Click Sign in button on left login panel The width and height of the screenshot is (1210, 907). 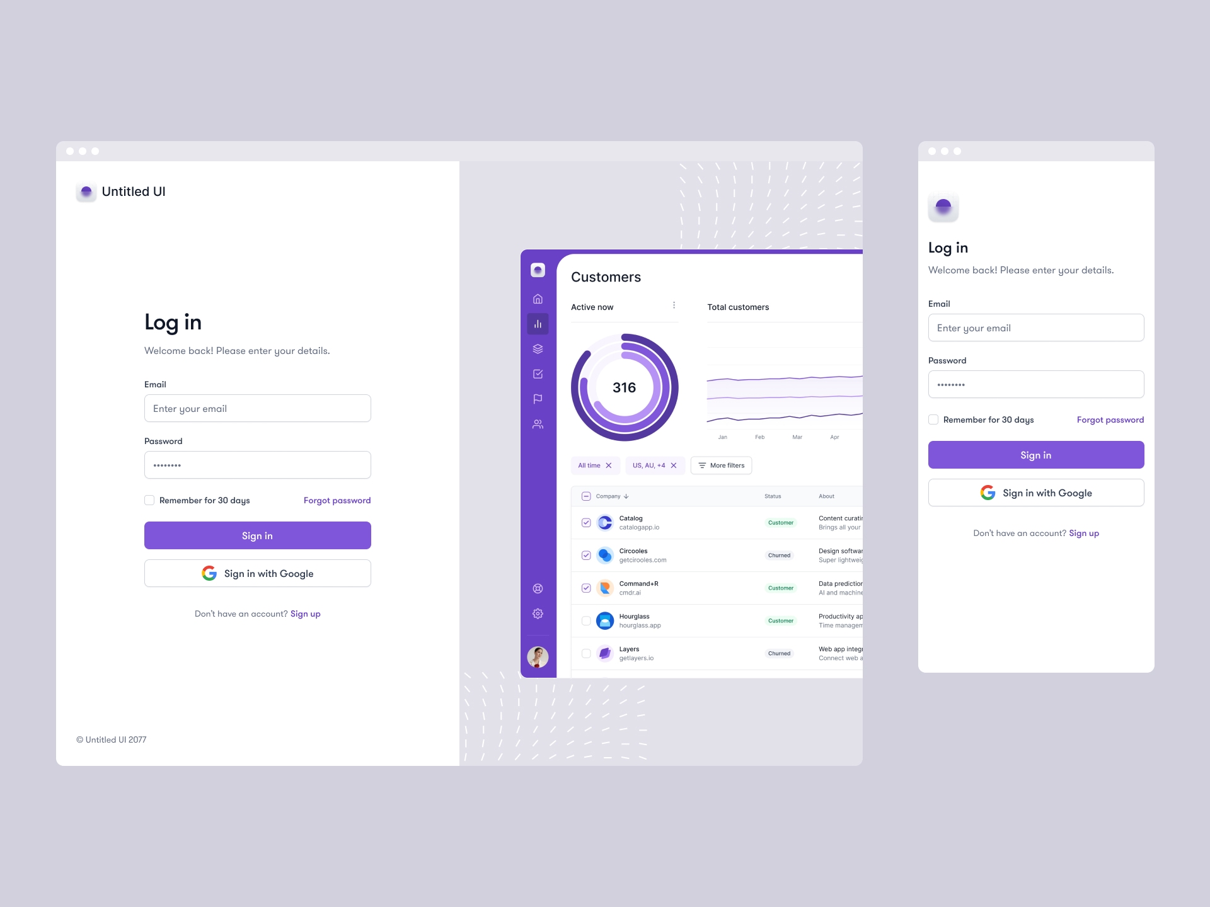pyautogui.click(x=256, y=535)
